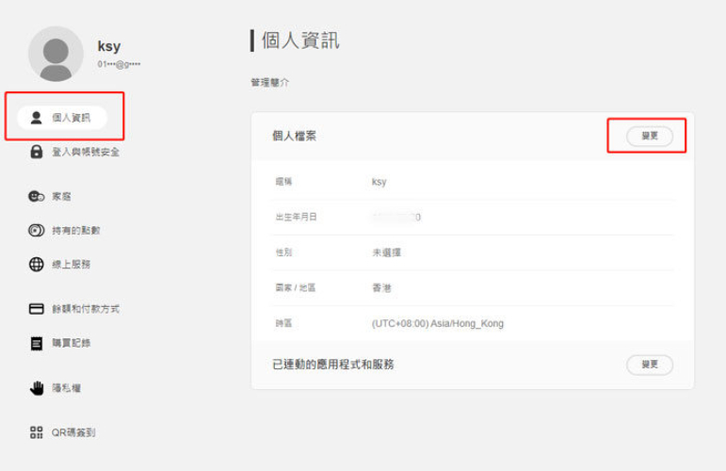Click the Asia/Hong_Kong time zone value

438,323
